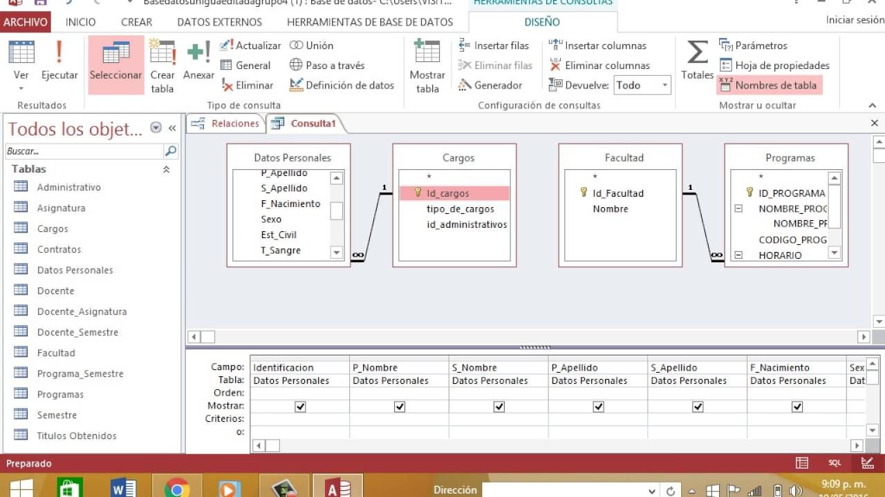The width and height of the screenshot is (885, 497).
Task: Click the Insertar columnas button
Action: tap(604, 45)
